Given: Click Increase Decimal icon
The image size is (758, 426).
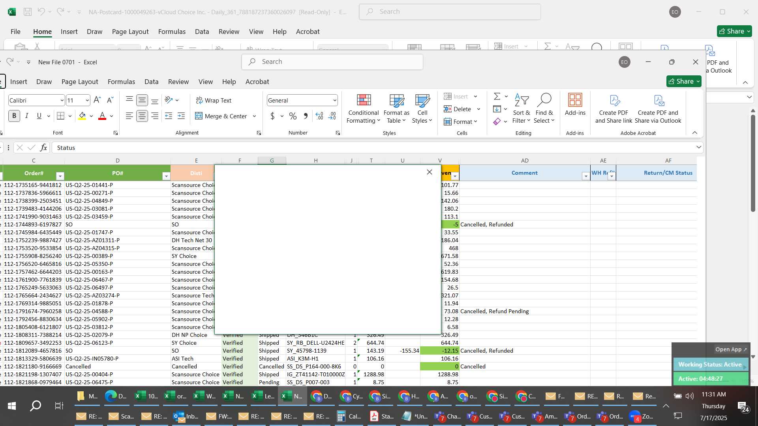Looking at the screenshot, I should click(319, 116).
